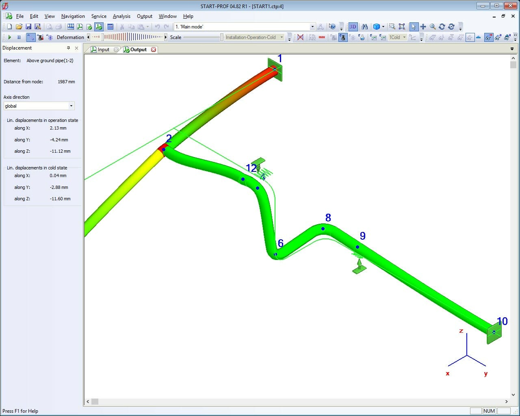
Task: Switch to the Input tab
Action: 102,49
